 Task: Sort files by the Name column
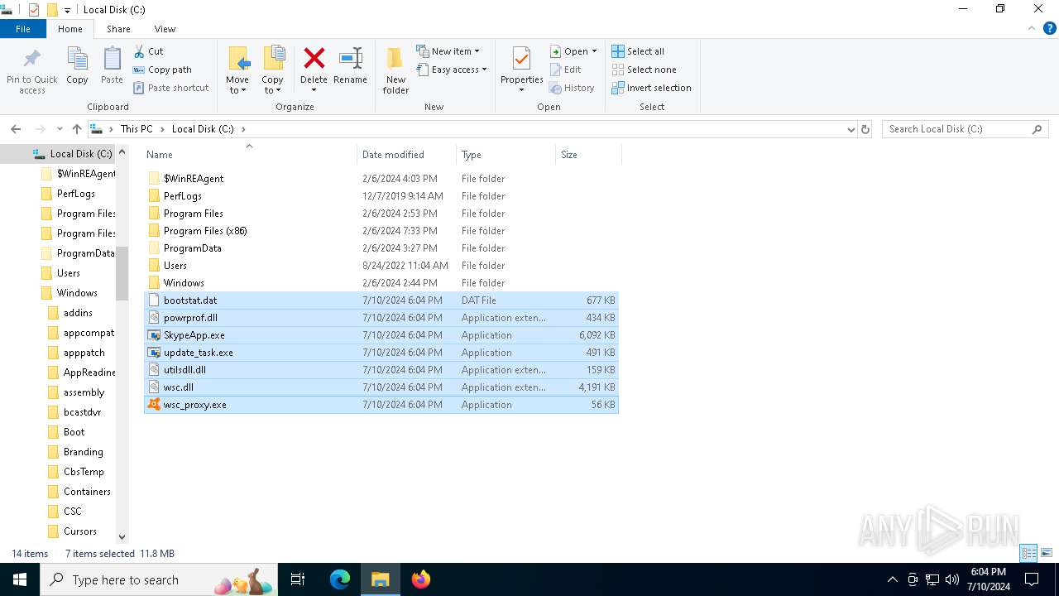248,155
